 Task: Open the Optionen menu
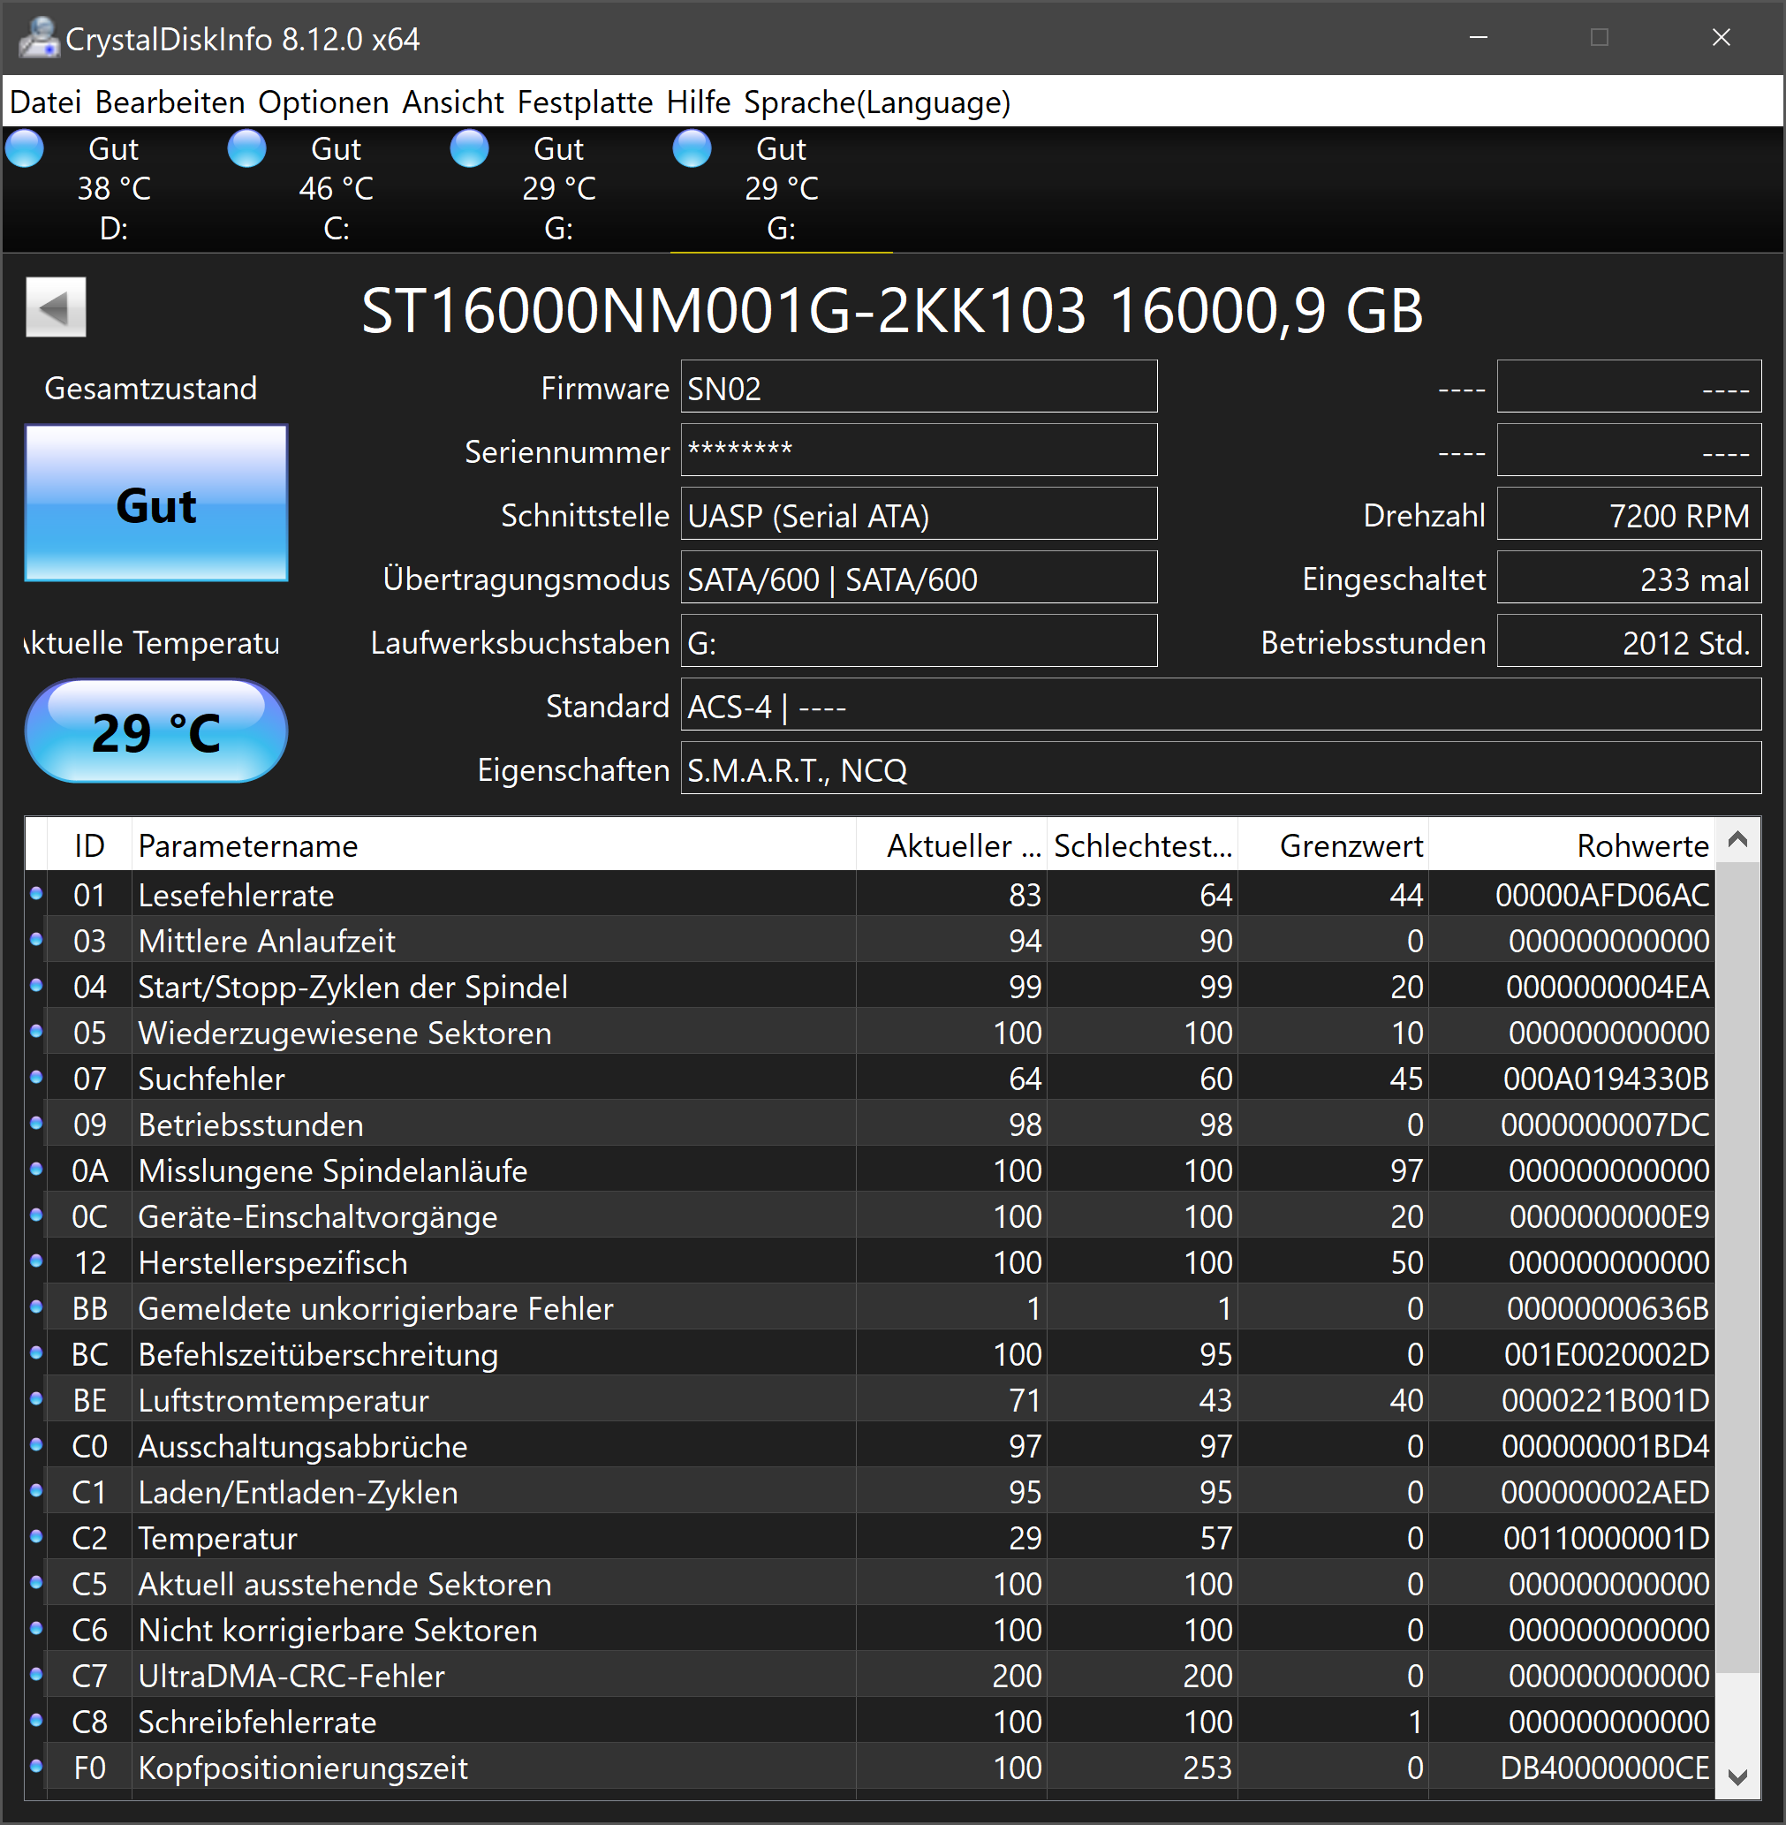pyautogui.click(x=322, y=102)
